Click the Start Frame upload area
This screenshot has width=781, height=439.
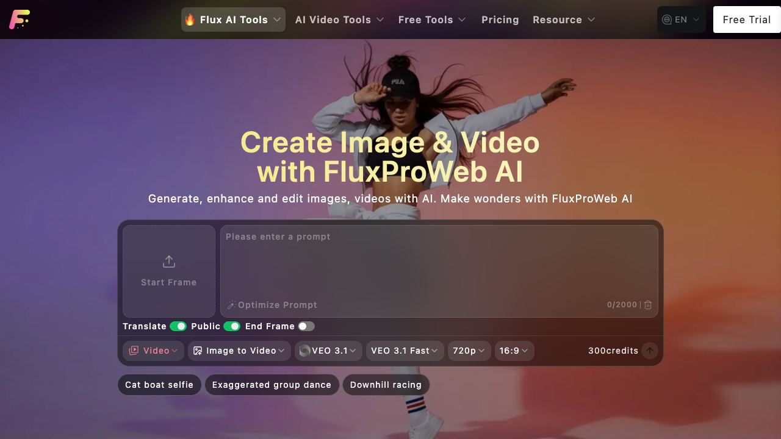point(169,271)
